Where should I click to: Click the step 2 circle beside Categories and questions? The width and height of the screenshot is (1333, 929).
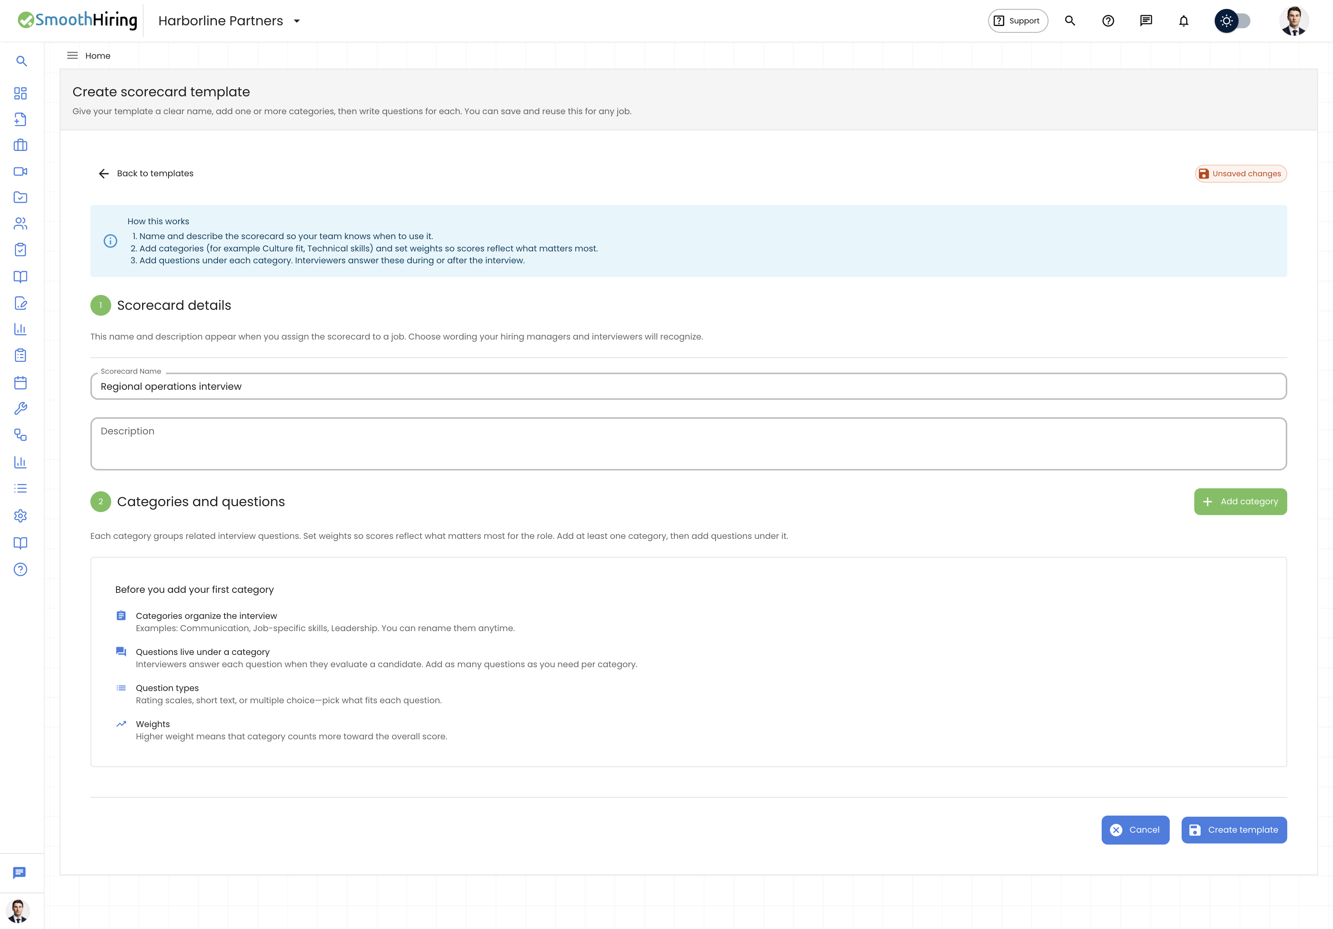click(x=100, y=502)
